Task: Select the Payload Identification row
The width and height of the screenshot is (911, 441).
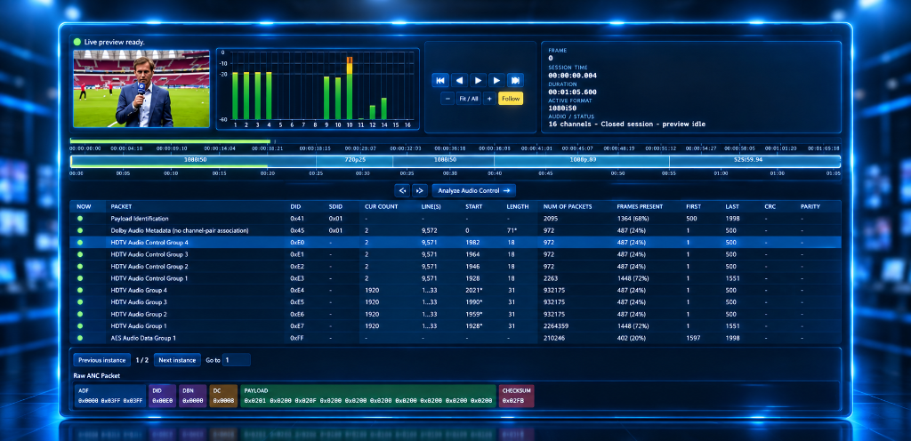Action: [455, 219]
